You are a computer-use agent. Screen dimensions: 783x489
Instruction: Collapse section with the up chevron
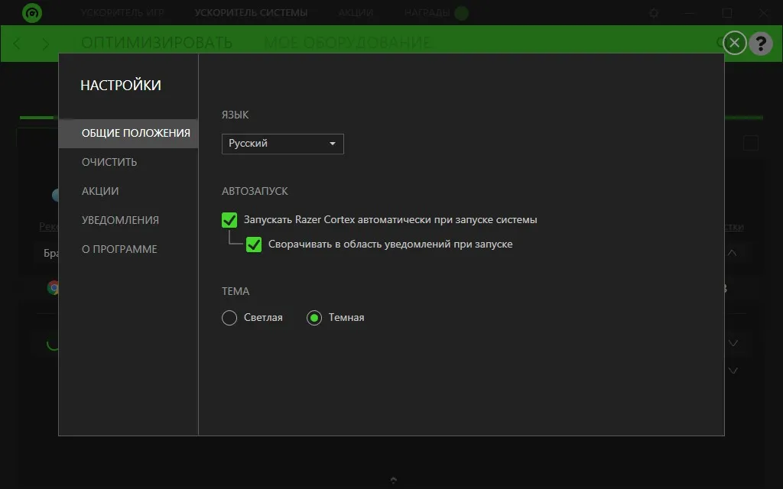732,253
